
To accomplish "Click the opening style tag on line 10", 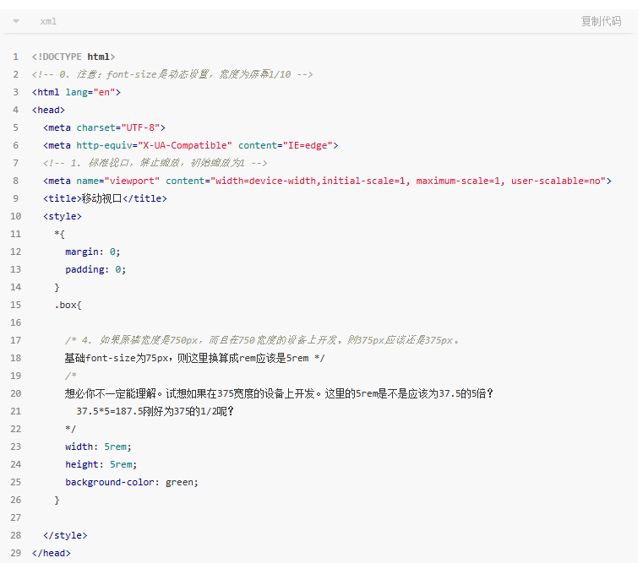I will pyautogui.click(x=63, y=216).
